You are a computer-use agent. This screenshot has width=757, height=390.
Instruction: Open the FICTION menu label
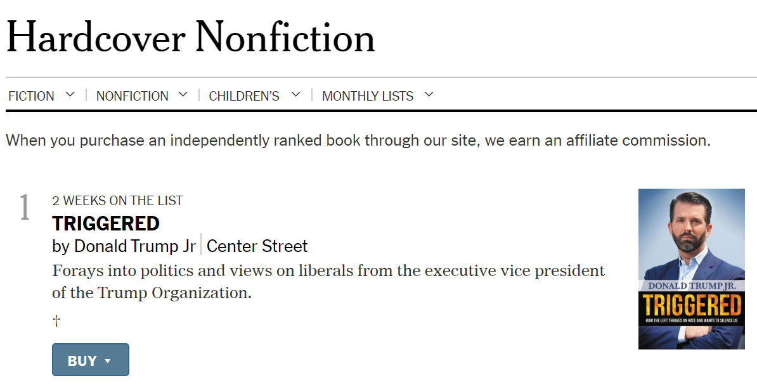(x=31, y=96)
